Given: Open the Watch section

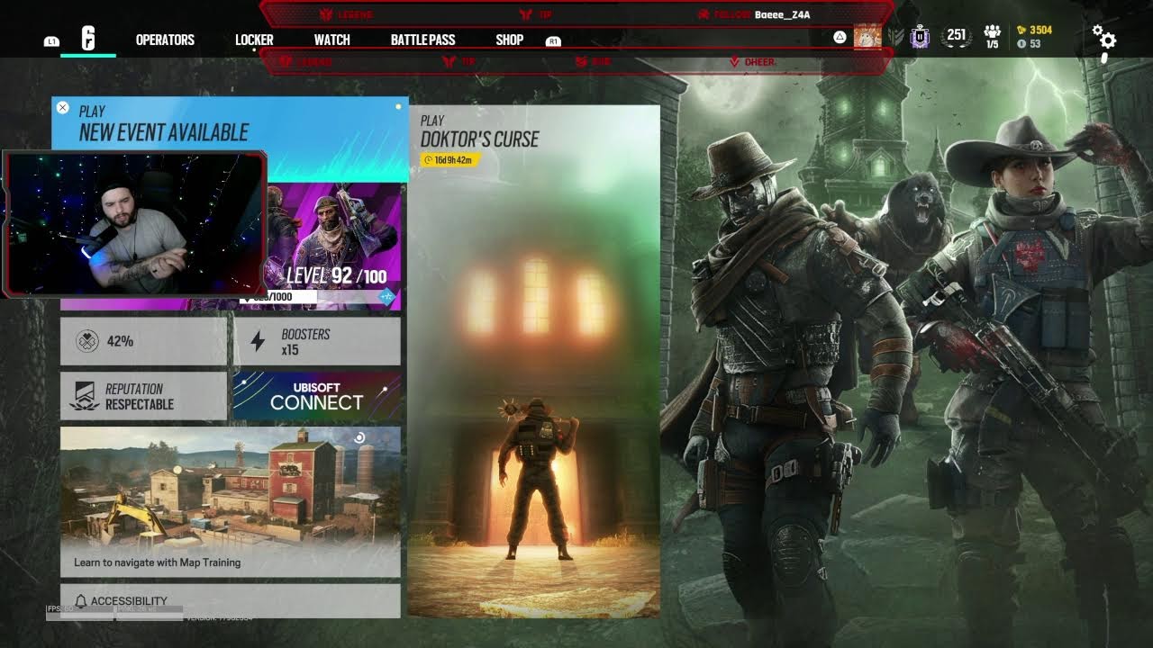Looking at the screenshot, I should coord(331,40).
